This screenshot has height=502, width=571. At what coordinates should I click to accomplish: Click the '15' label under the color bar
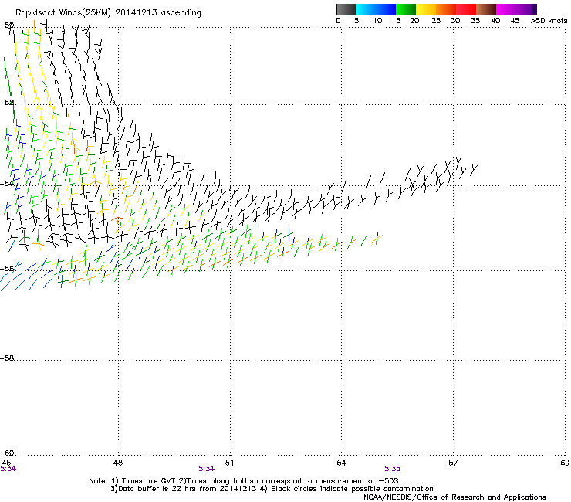396,21
